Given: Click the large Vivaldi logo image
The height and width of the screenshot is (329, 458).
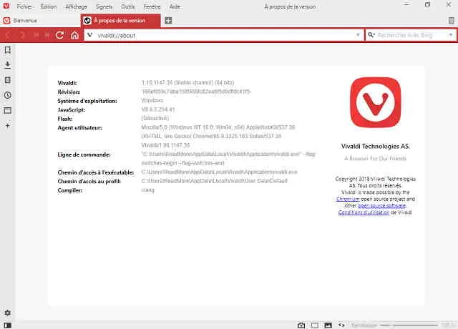Looking at the screenshot, I should click(x=375, y=102).
